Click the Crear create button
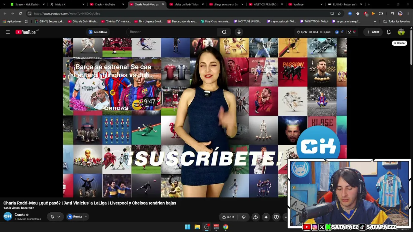This screenshot has height=232, width=413. pos(373,32)
